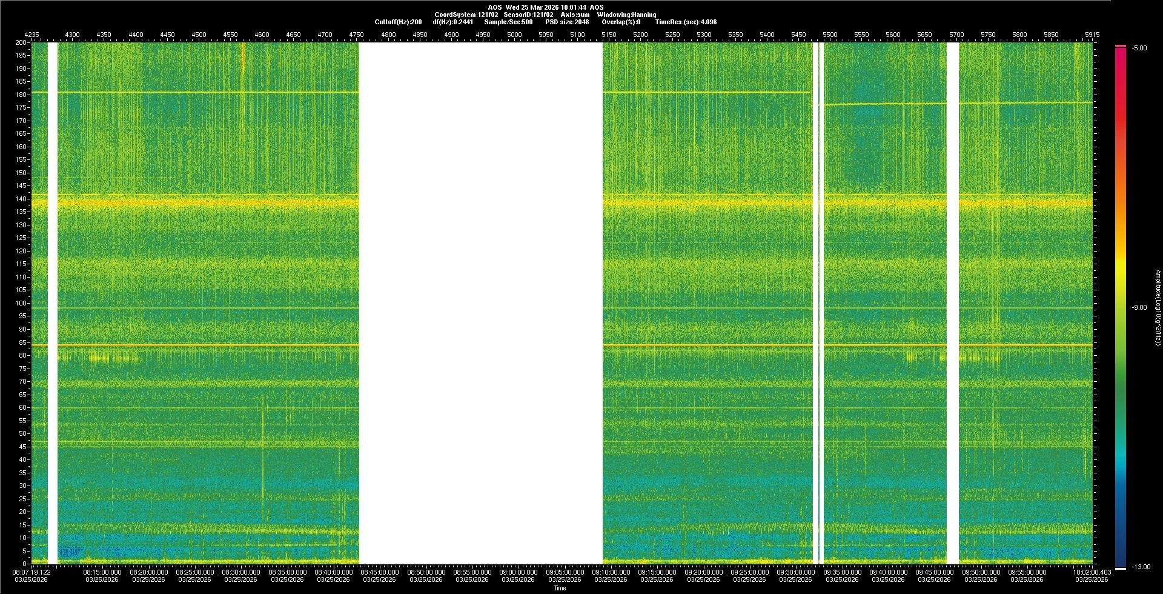The image size is (1163, 594).
Task: Click the Windowing:Hanning header text
Action: click(x=626, y=15)
